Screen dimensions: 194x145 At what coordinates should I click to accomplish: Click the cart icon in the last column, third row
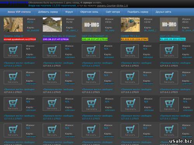[x=169, y=78]
